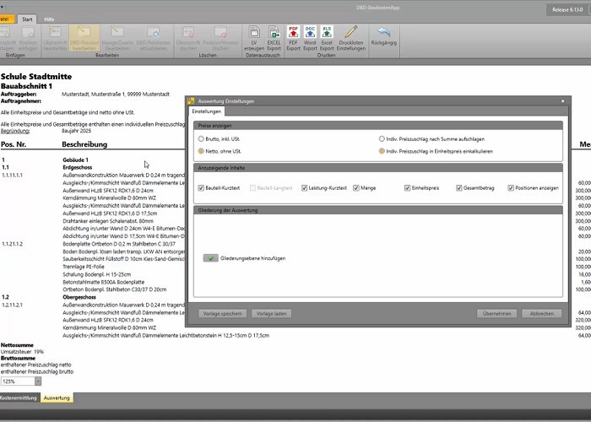Click the Vorlage laden button
The image size is (591, 422).
click(271, 313)
